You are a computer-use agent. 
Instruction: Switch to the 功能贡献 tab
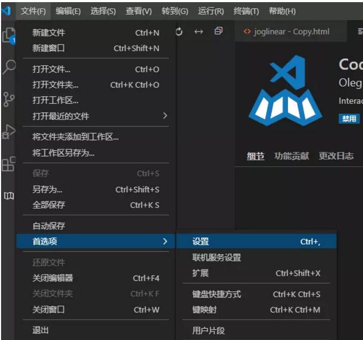pos(291,156)
